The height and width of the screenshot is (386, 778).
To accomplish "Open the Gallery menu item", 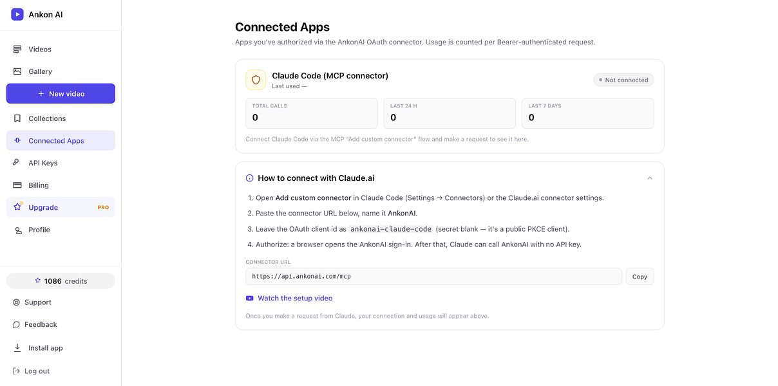I will 61,71.
